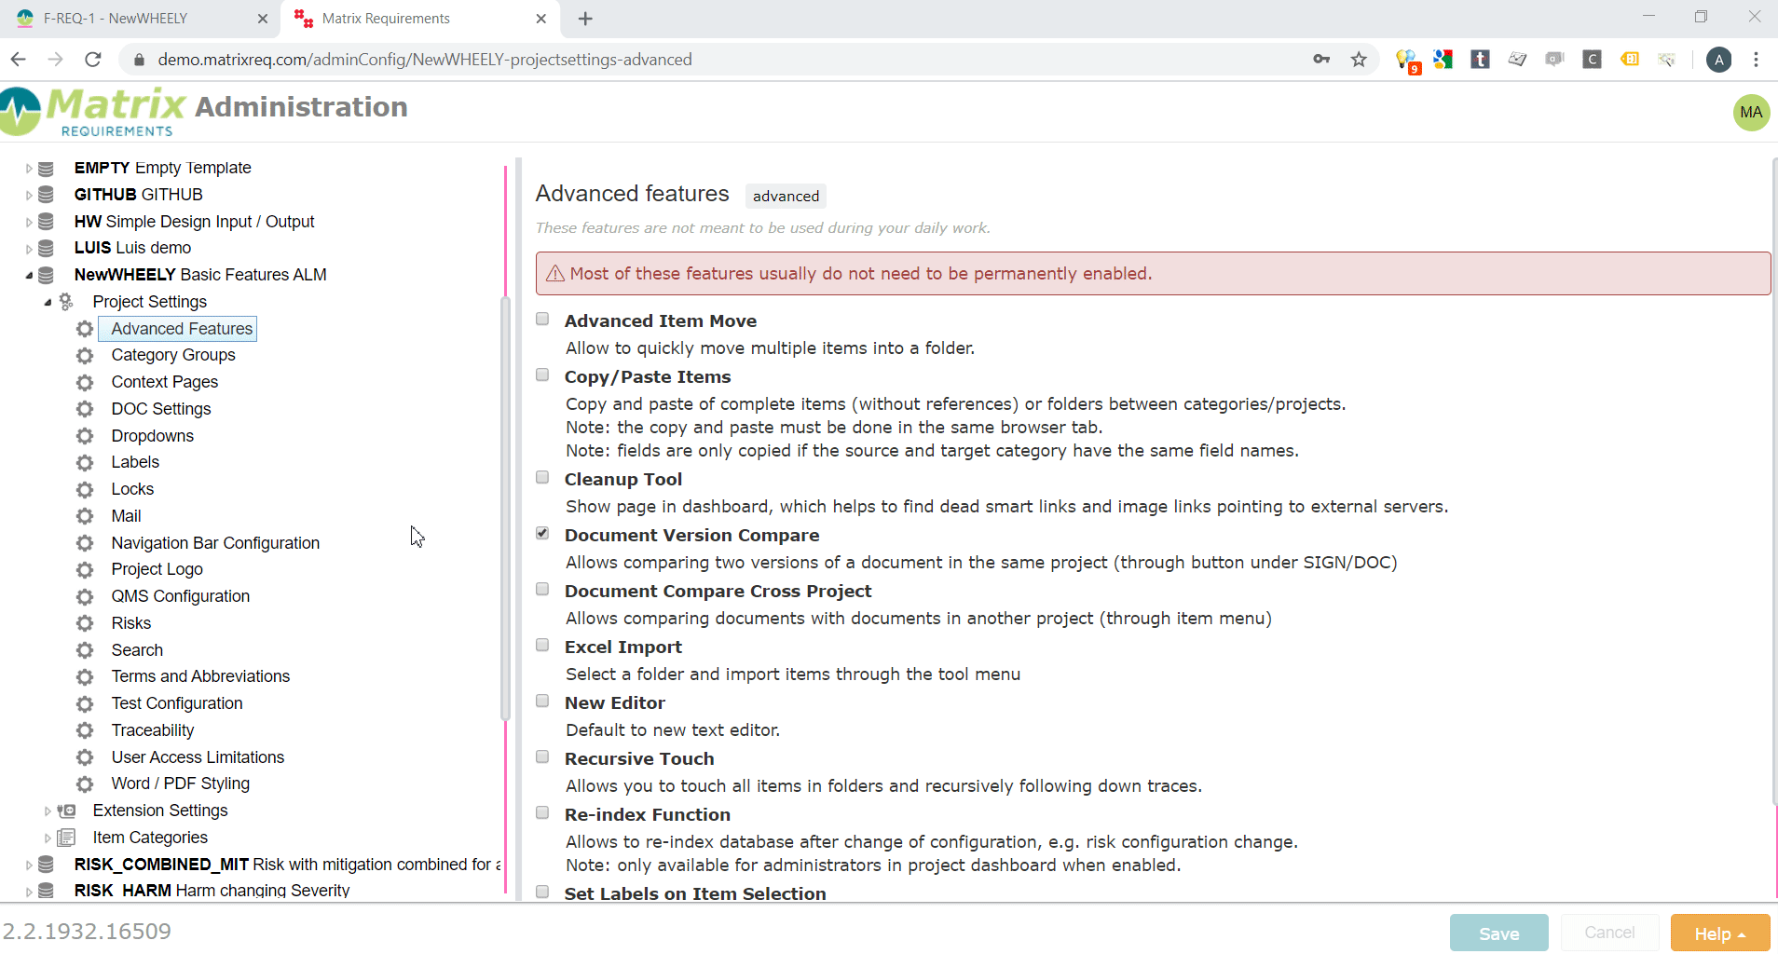Click the Save button

[1498, 933]
